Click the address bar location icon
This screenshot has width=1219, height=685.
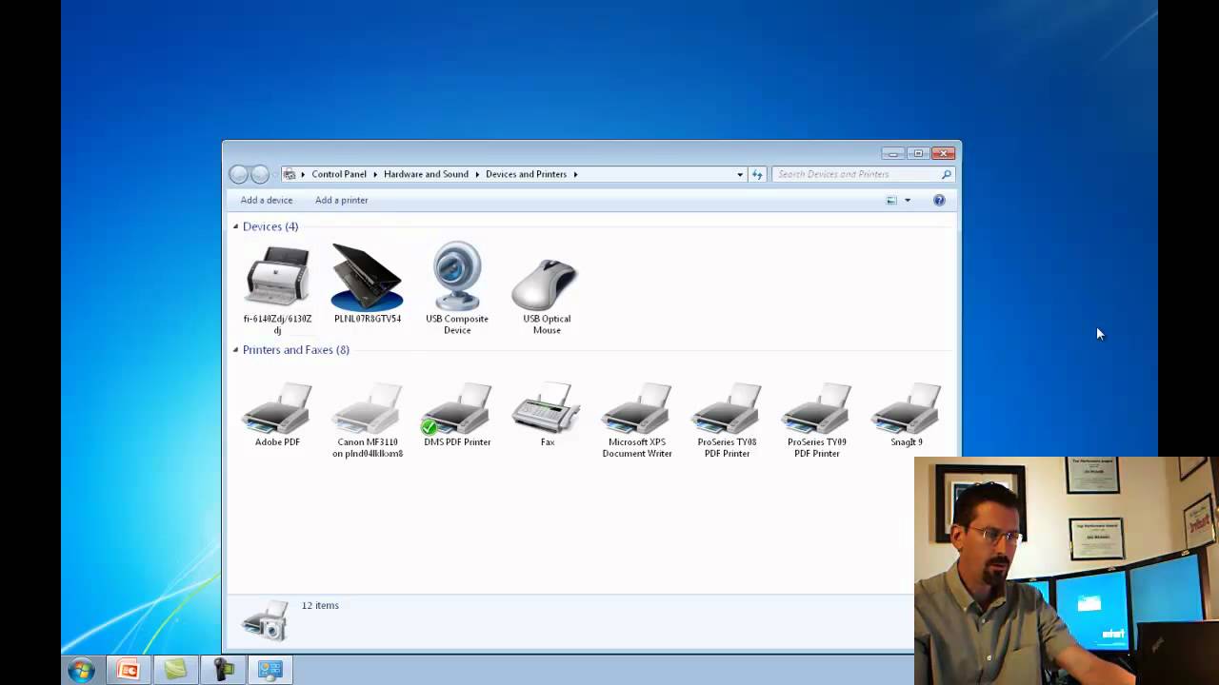(x=290, y=174)
